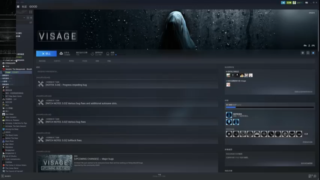Select The Coma 2: Vicious Sisters

(x=16, y=165)
